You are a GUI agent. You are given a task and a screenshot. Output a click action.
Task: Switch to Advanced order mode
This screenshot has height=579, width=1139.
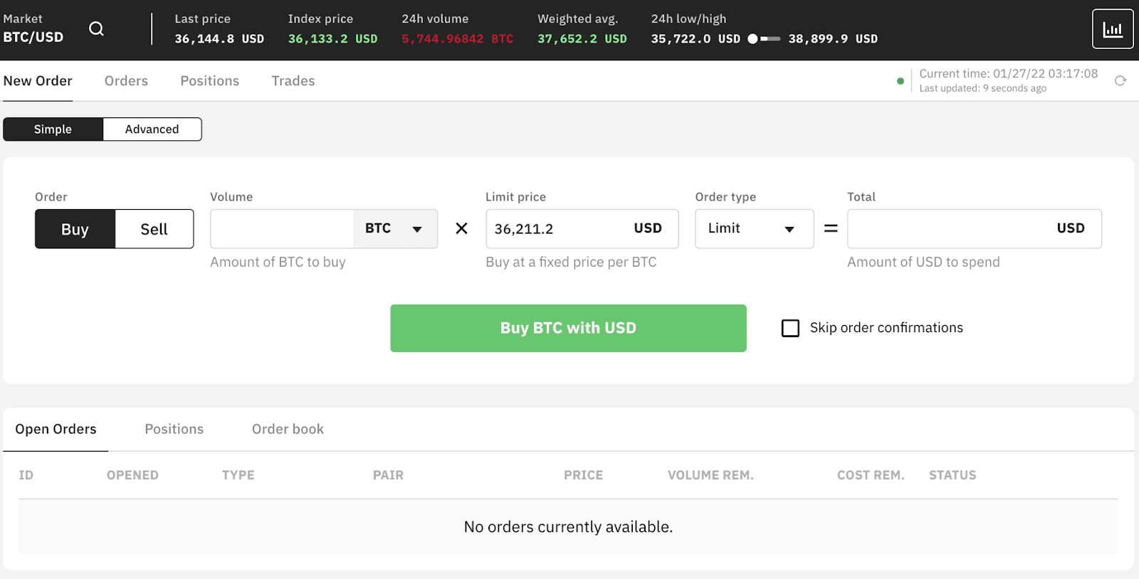(152, 129)
